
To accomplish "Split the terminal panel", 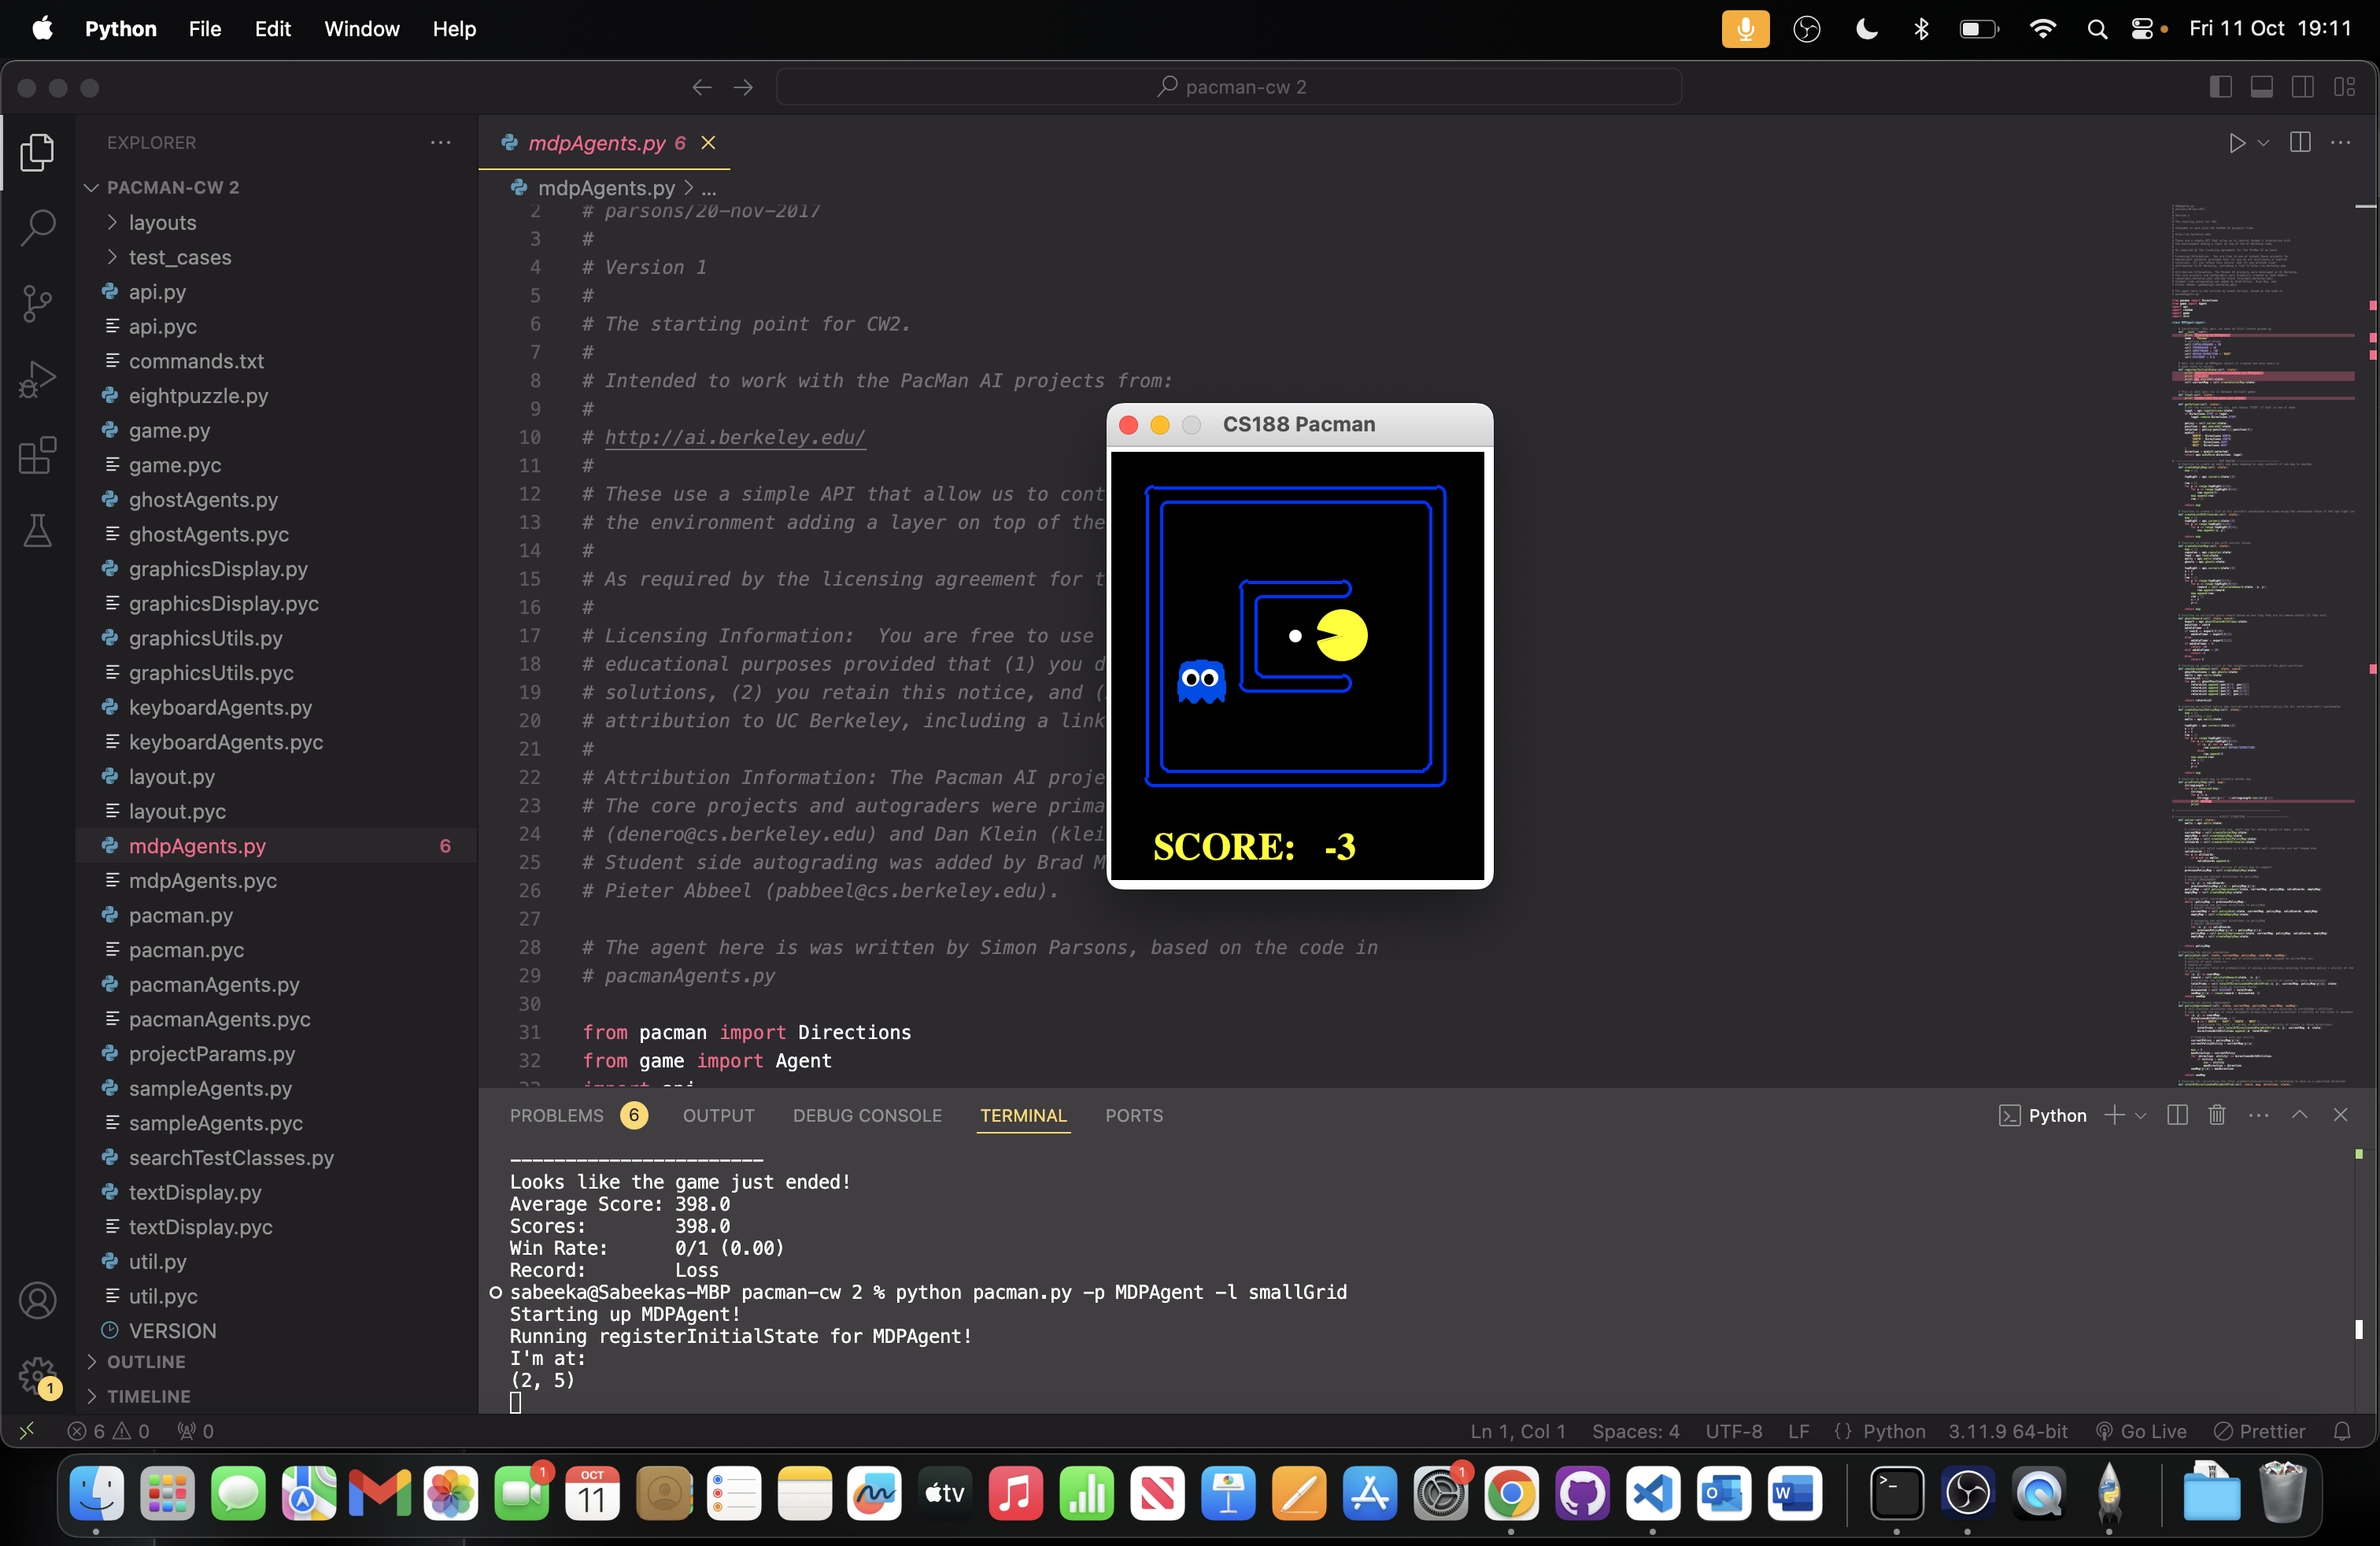I will 2176,1115.
